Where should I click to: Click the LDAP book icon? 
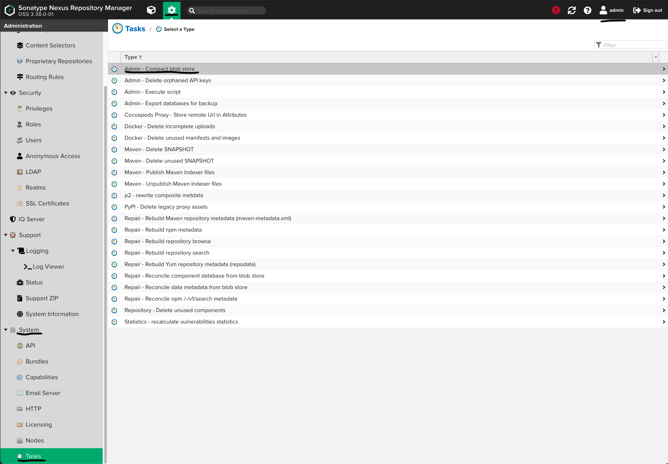tap(20, 172)
